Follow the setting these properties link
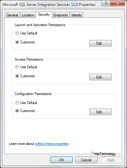The height and width of the screenshot is (168, 127). click(x=52, y=144)
